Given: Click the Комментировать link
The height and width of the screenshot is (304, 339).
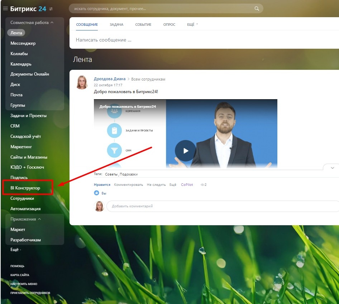Looking at the screenshot, I should coord(128,184).
